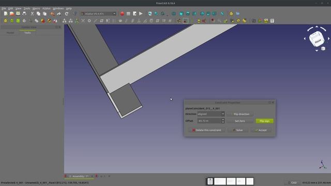Click the small cube menu below navigation cube

point(323,49)
